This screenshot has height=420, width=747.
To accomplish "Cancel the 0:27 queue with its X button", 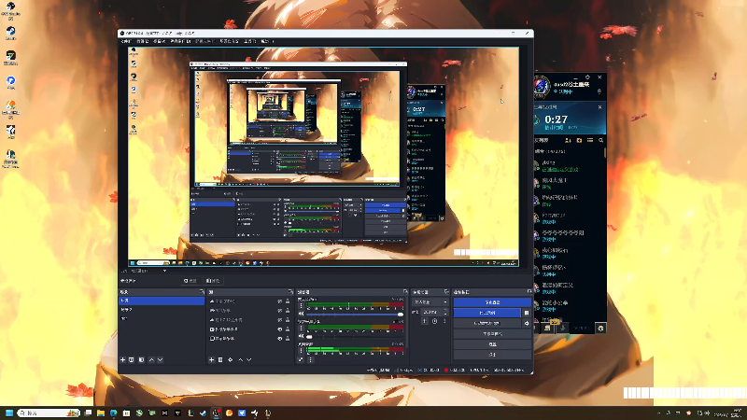I will tap(599, 107).
